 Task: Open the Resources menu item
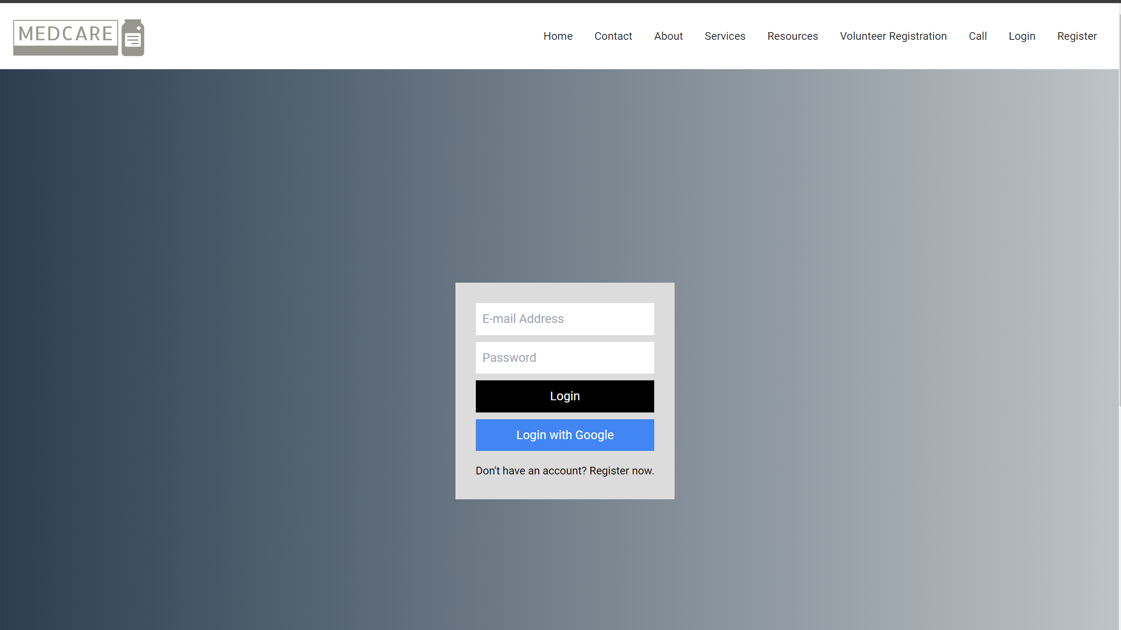pos(792,36)
